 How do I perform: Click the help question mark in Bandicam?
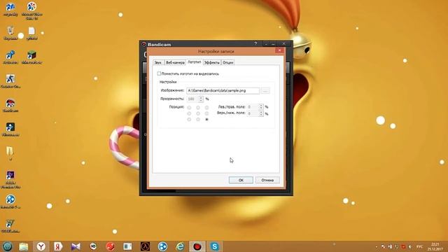(255, 43)
